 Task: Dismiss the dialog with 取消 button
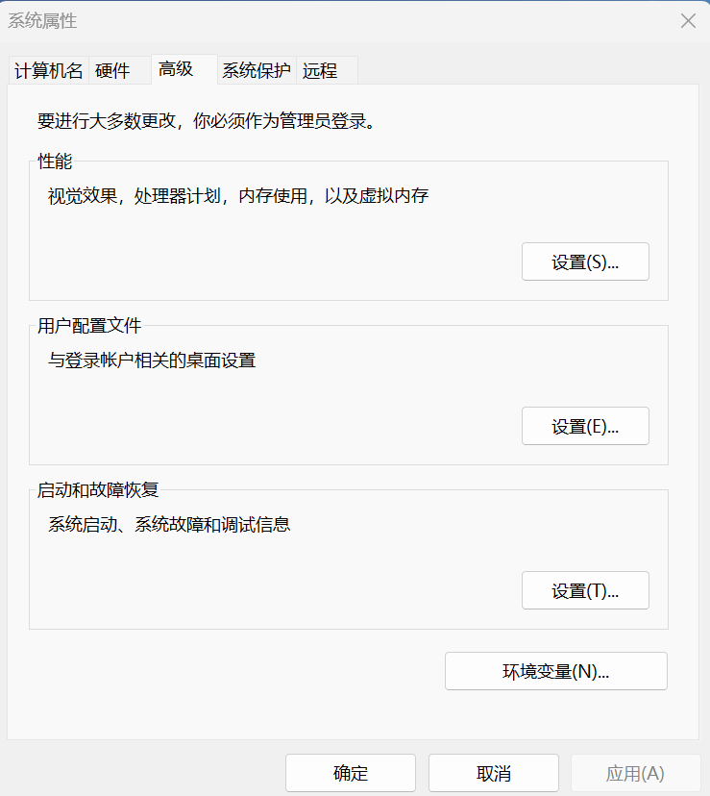pyautogui.click(x=493, y=772)
